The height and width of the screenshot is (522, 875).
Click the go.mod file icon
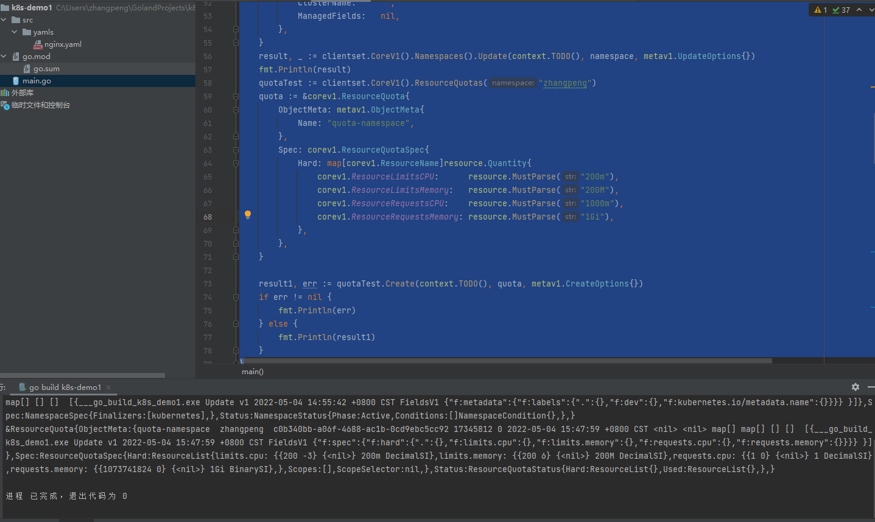[16, 57]
